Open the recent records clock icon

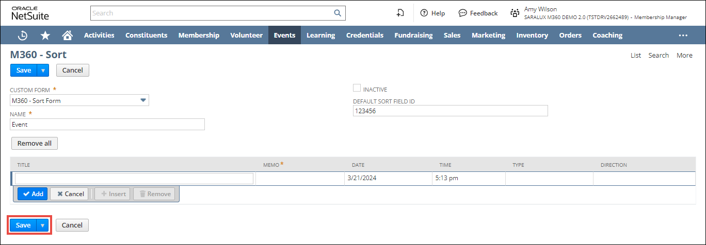pyautogui.click(x=23, y=36)
